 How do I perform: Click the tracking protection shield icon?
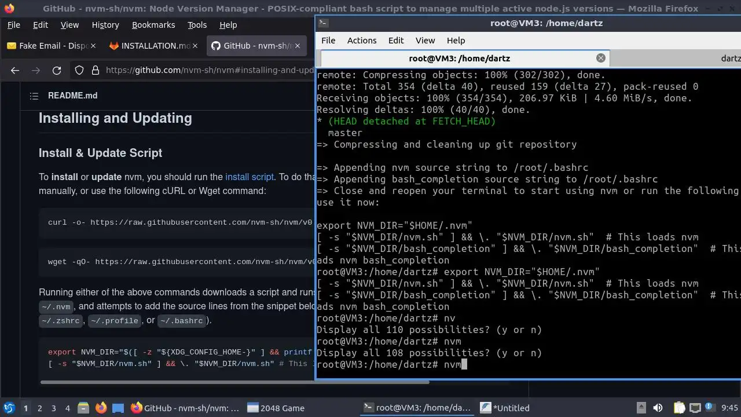click(79, 70)
